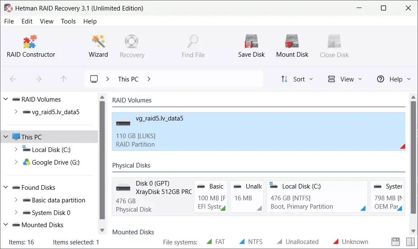Collapse the Mounted Disks tree node
The width and height of the screenshot is (418, 249).
pyautogui.click(x=5, y=225)
